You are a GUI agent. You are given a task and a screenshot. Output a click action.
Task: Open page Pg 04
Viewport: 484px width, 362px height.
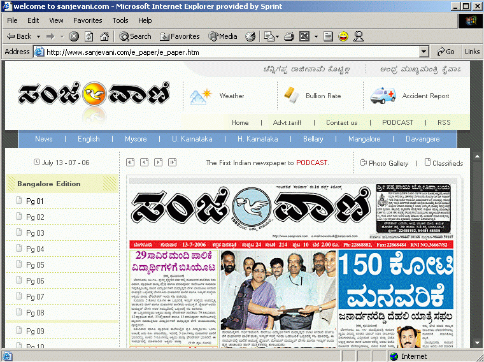[x=35, y=249]
